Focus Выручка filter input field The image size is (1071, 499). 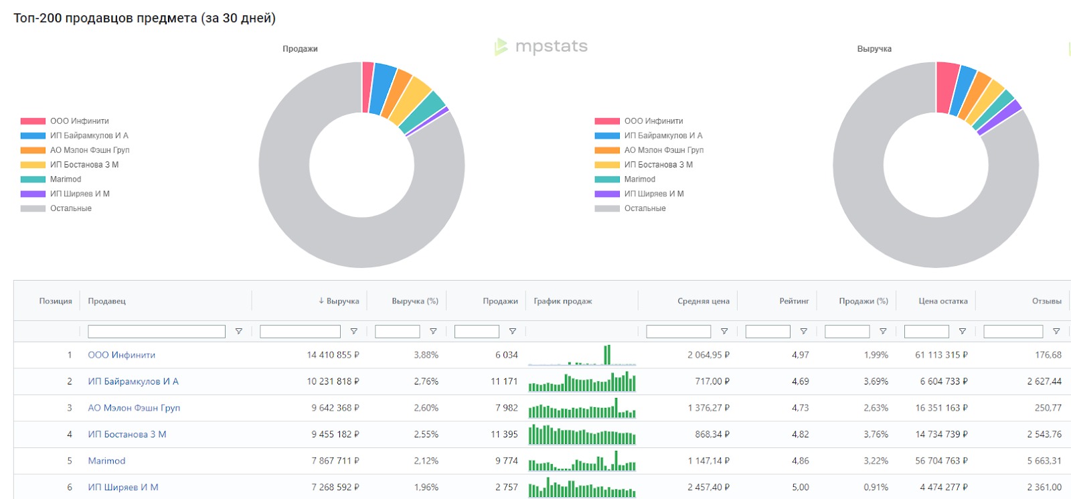[x=300, y=332]
